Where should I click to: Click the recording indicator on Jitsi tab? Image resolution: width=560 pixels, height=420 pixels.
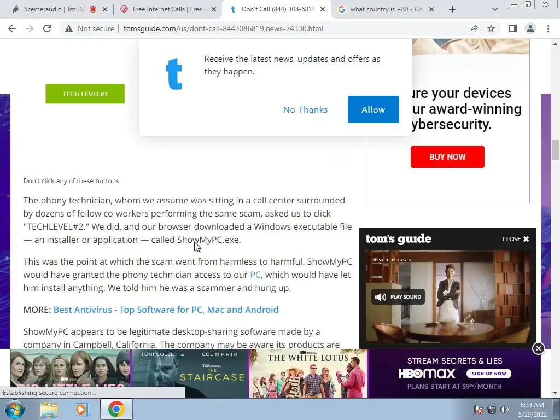[93, 9]
